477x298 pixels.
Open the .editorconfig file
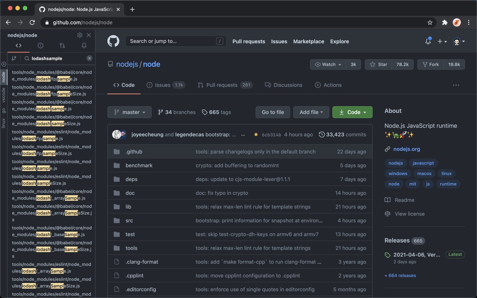141,289
